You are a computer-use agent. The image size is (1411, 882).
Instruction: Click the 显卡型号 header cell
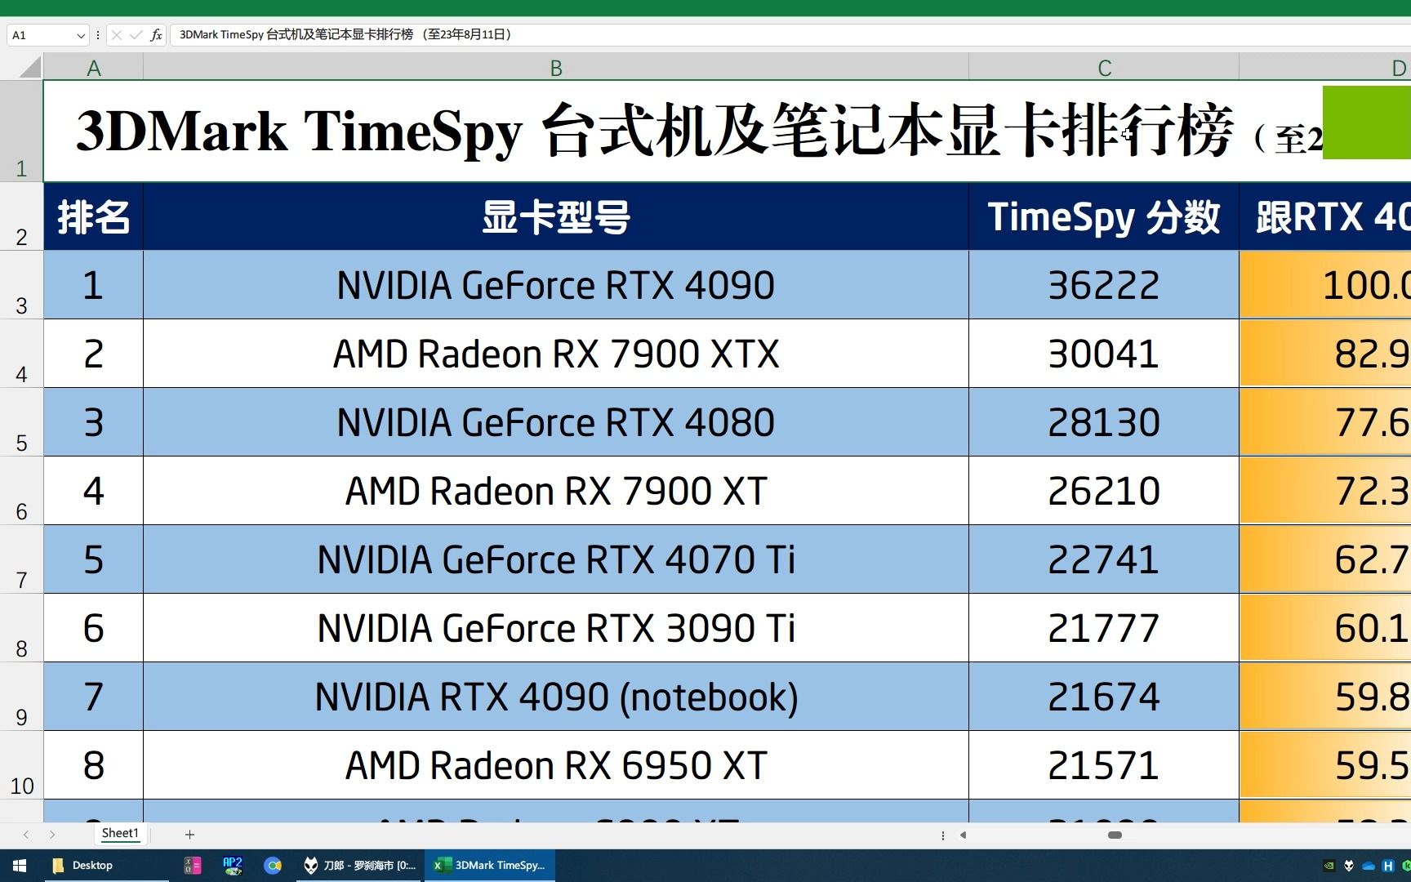556,216
